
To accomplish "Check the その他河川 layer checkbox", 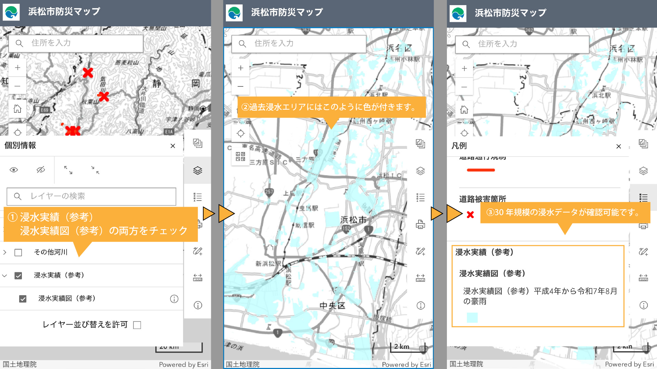I will pyautogui.click(x=18, y=252).
